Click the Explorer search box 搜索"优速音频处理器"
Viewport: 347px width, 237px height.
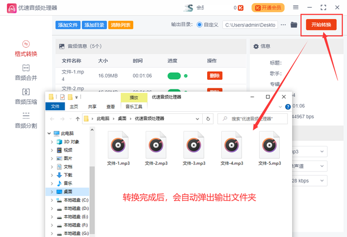253,119
